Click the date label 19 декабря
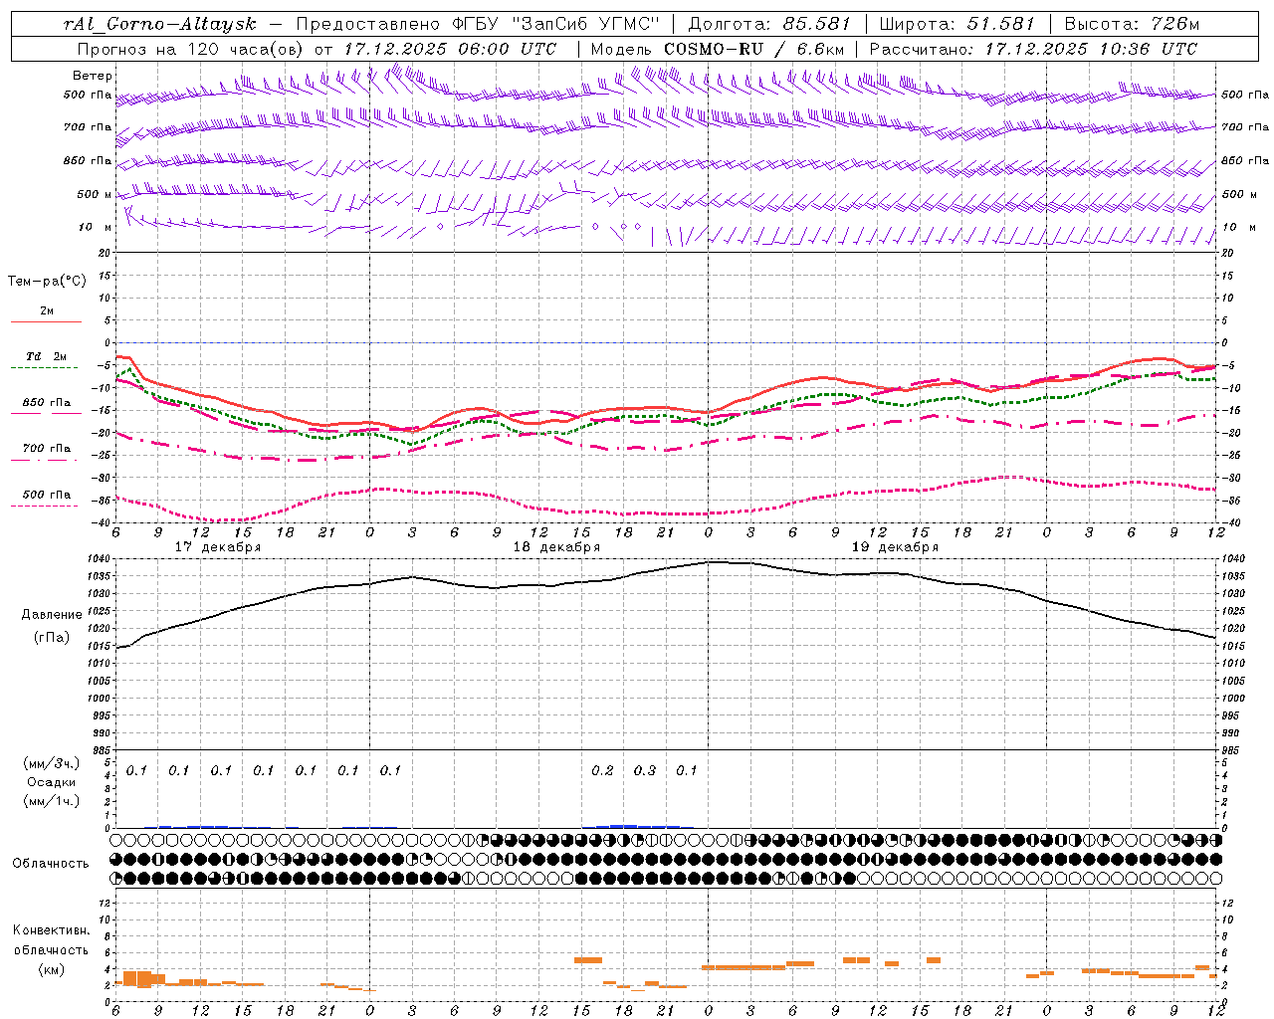 tap(895, 547)
